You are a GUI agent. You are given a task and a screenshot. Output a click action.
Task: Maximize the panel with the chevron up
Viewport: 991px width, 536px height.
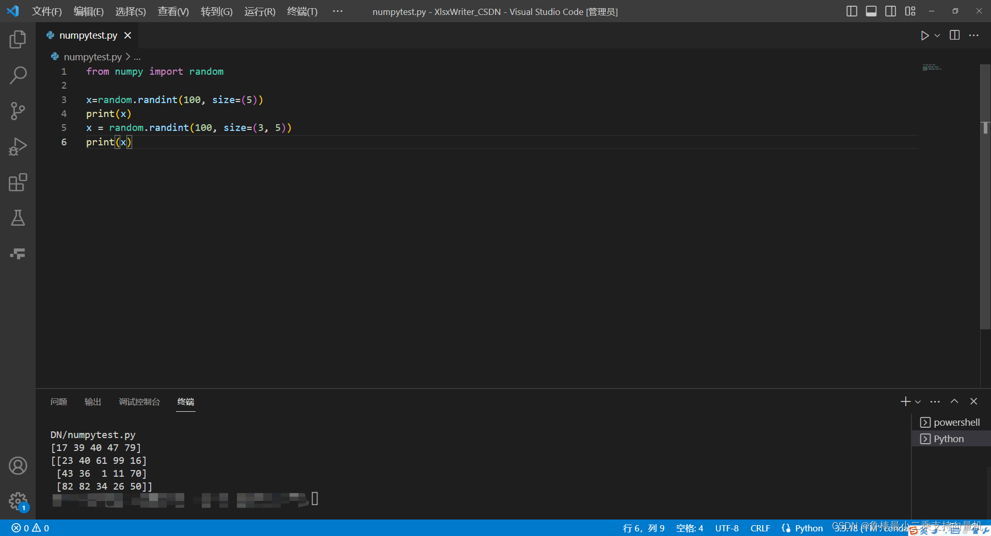tap(954, 401)
